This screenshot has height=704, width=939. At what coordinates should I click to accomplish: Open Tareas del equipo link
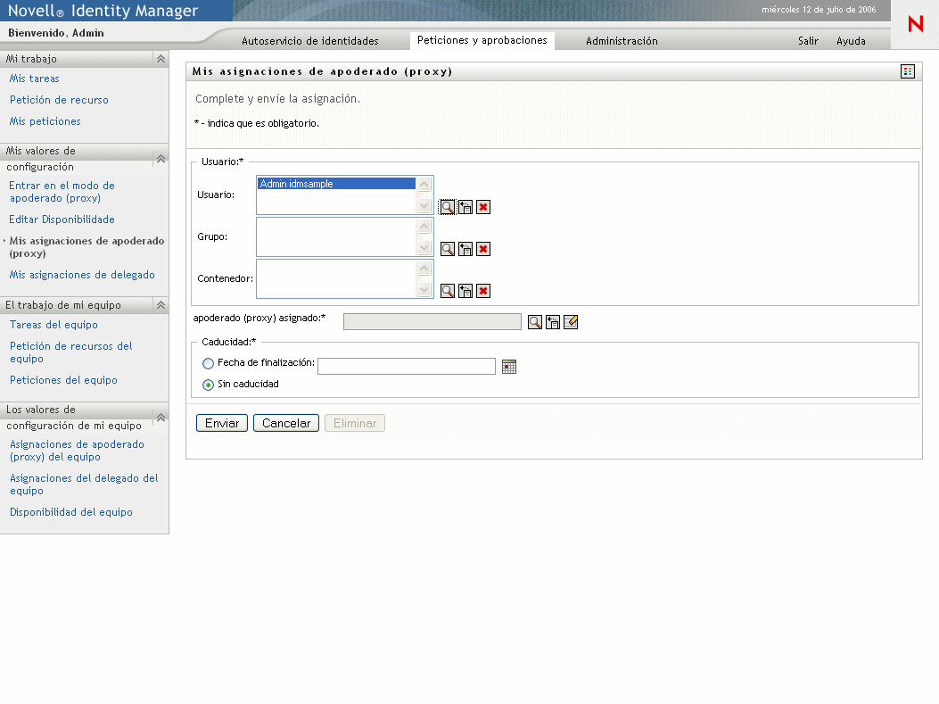point(54,325)
